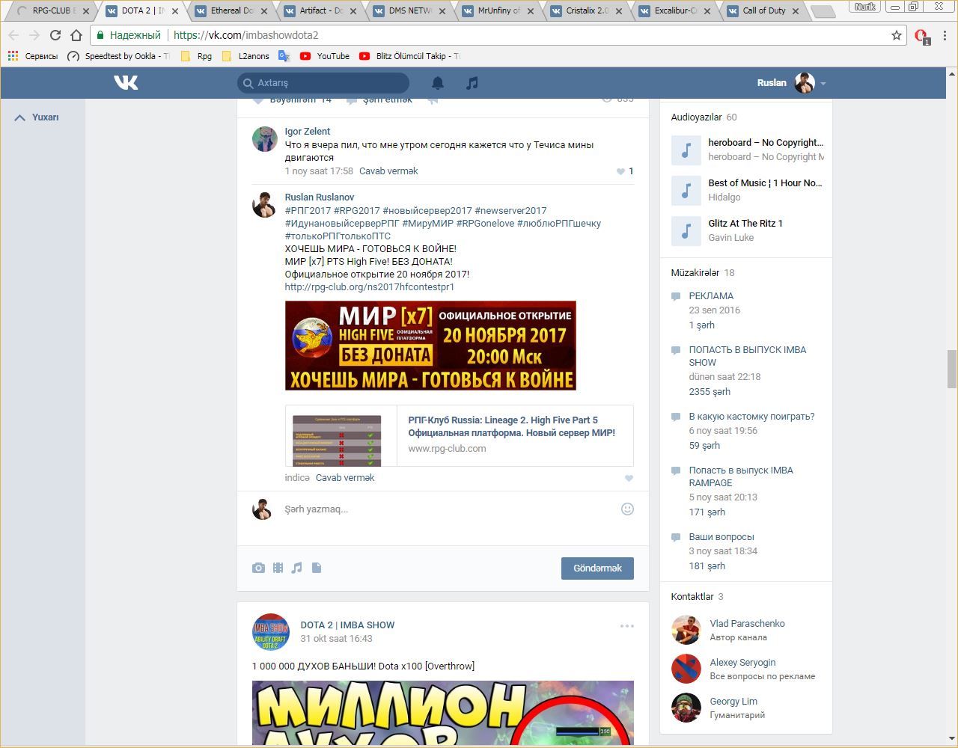Open the L2anons bookmark folder
Image resolution: width=958 pixels, height=748 pixels.
tap(245, 56)
